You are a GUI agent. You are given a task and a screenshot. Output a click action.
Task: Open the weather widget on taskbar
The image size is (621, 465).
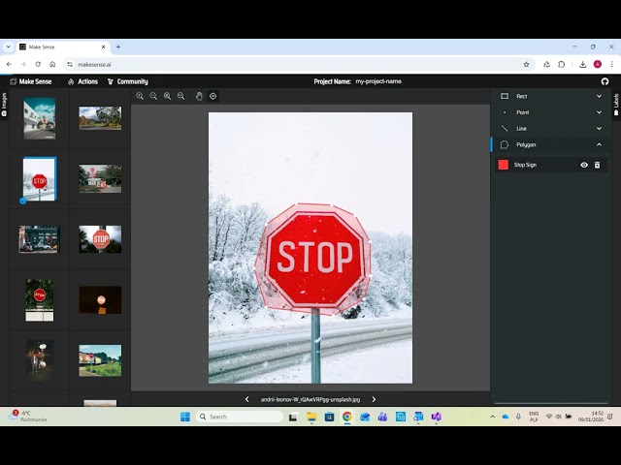(x=28, y=416)
